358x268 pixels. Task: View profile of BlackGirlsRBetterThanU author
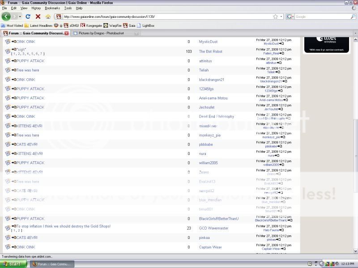point(218,218)
